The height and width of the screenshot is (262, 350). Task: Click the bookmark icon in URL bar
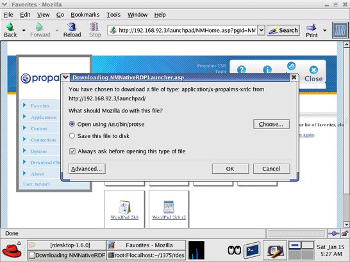coord(113,30)
